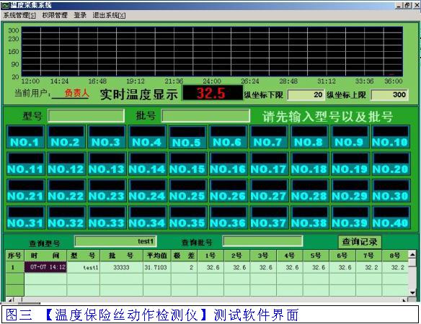Screen dimensions: 421x324
Task: Open the 系统管理 menu
Action: pos(19,15)
